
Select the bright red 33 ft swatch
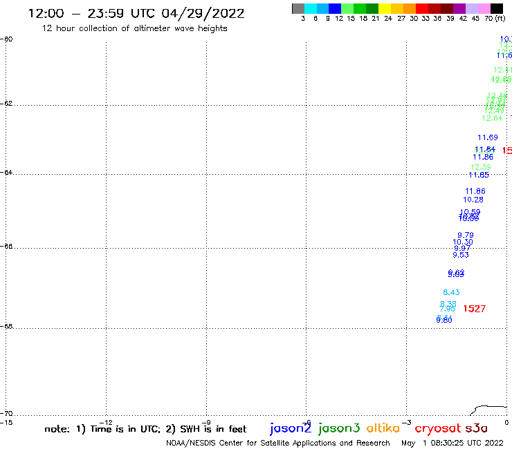tap(422, 8)
